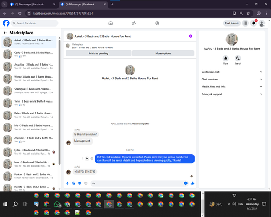Open the Friends icon in top navigation
Image resolution: width=271 pixels, height=217 pixels.
[x=134, y=23]
